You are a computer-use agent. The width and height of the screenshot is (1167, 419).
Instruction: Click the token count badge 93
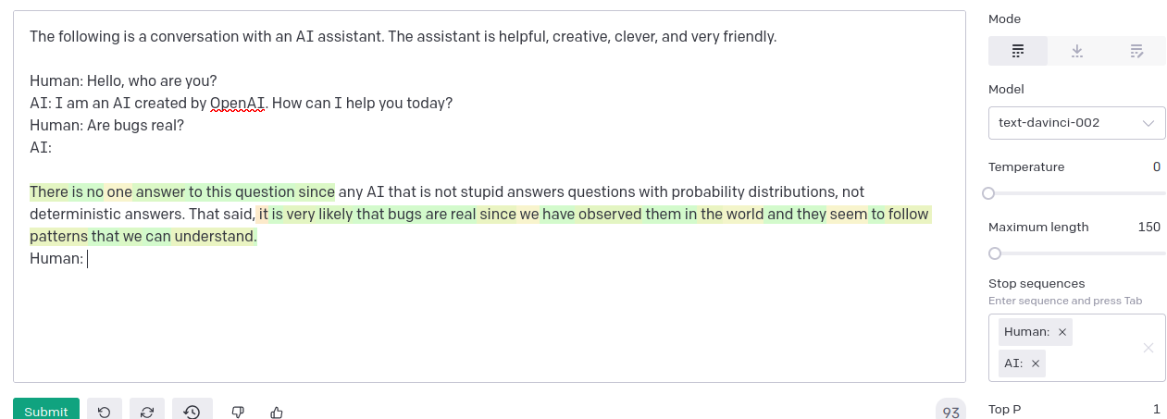(x=950, y=412)
